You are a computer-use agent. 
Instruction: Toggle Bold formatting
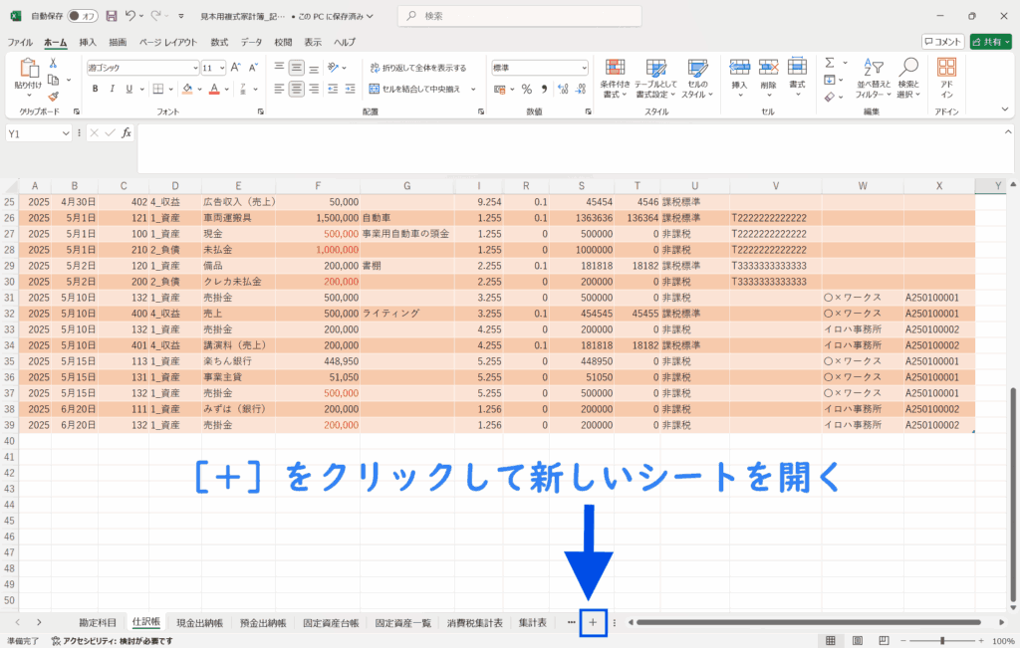[95, 89]
